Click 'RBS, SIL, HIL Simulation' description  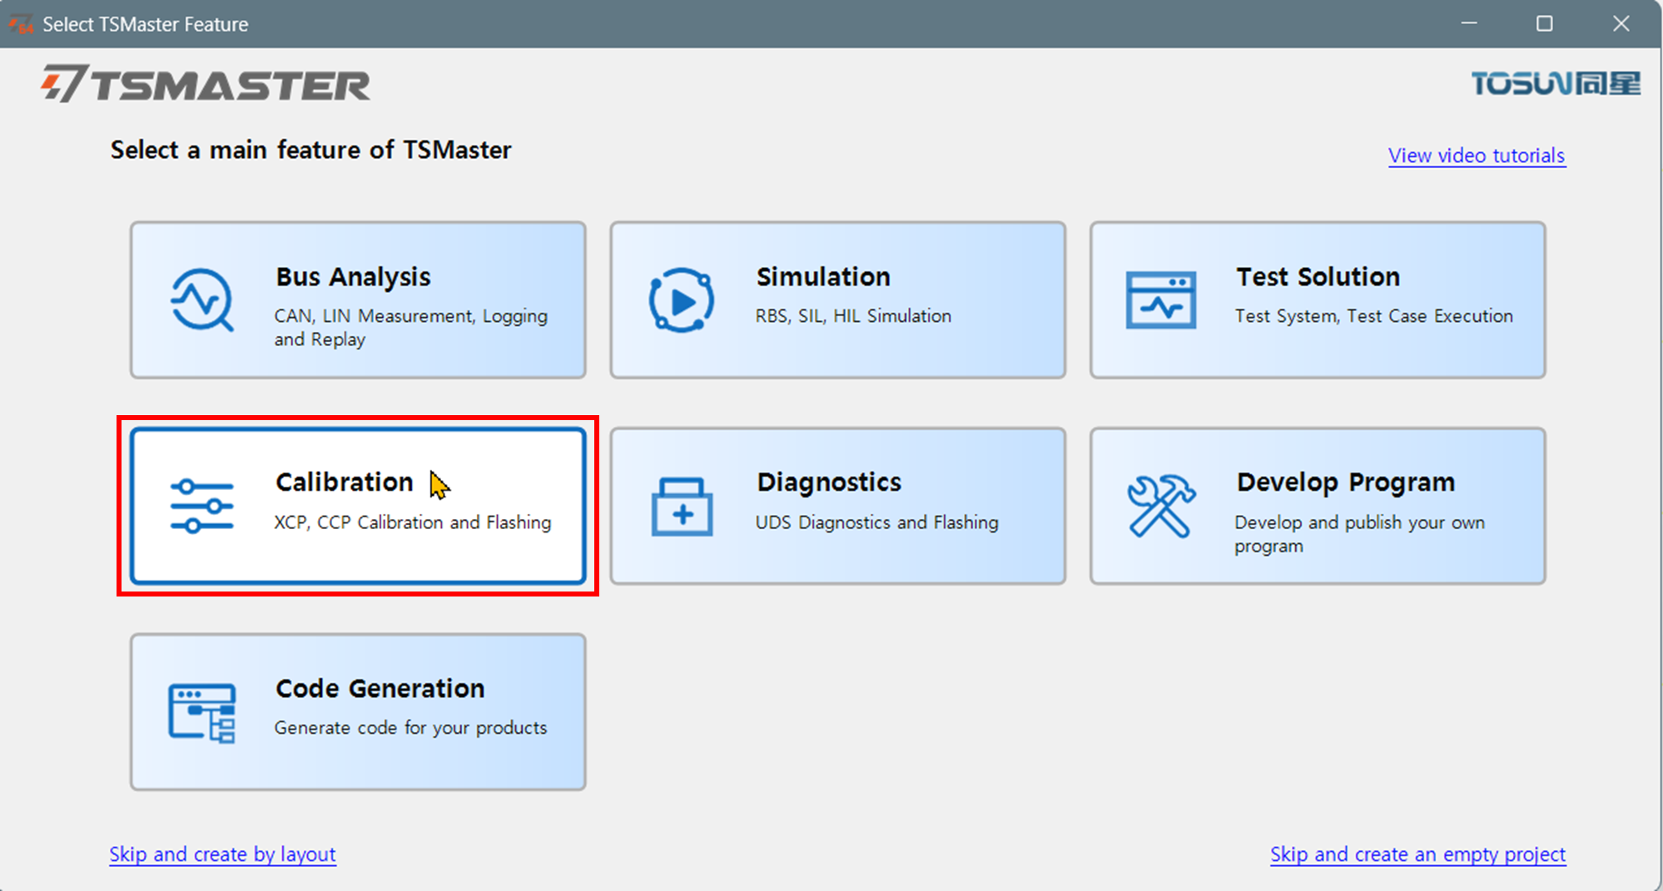(x=853, y=316)
